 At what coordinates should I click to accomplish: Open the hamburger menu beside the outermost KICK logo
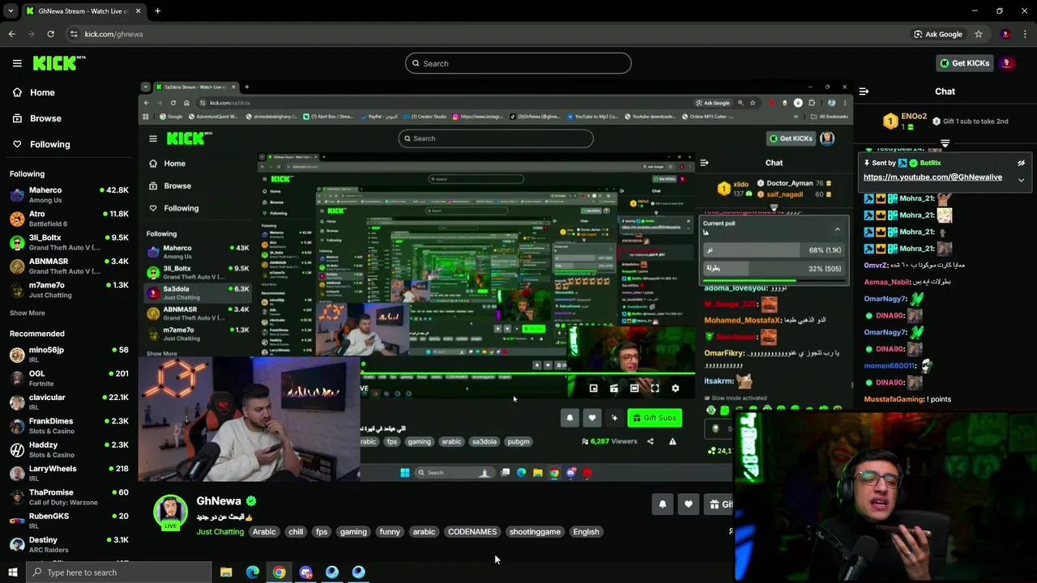point(17,63)
